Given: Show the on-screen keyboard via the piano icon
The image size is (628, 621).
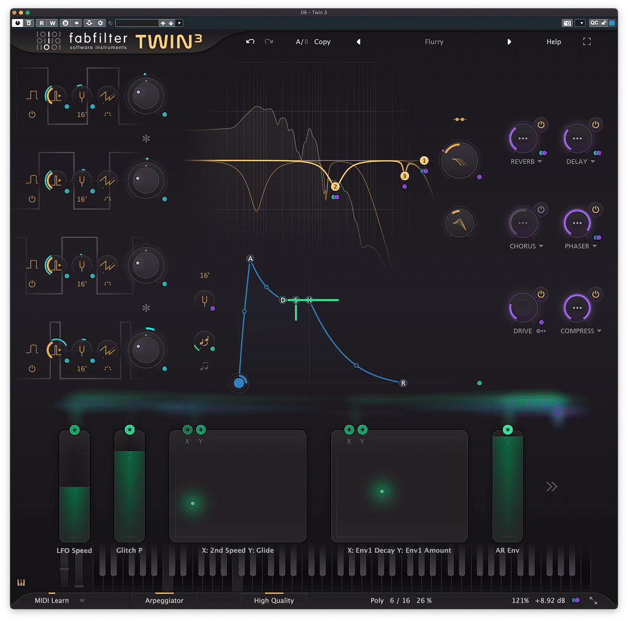Looking at the screenshot, I should click(x=21, y=582).
